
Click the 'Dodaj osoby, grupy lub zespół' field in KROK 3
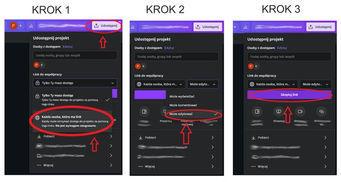click(x=289, y=57)
